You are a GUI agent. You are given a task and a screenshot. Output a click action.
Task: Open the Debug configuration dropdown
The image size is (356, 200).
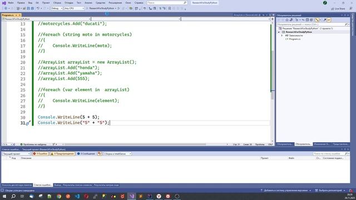point(57,8)
